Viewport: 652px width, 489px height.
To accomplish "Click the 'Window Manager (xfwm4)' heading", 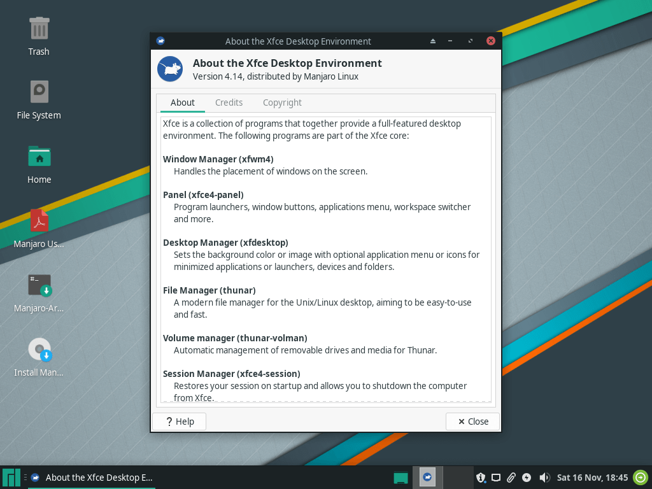I will [218, 159].
